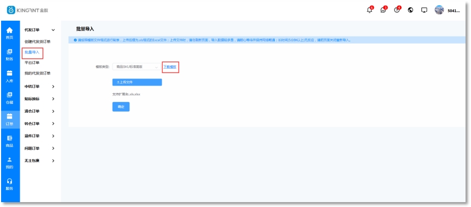
Task: Click the monitor screen icon in header
Action: coord(424,10)
